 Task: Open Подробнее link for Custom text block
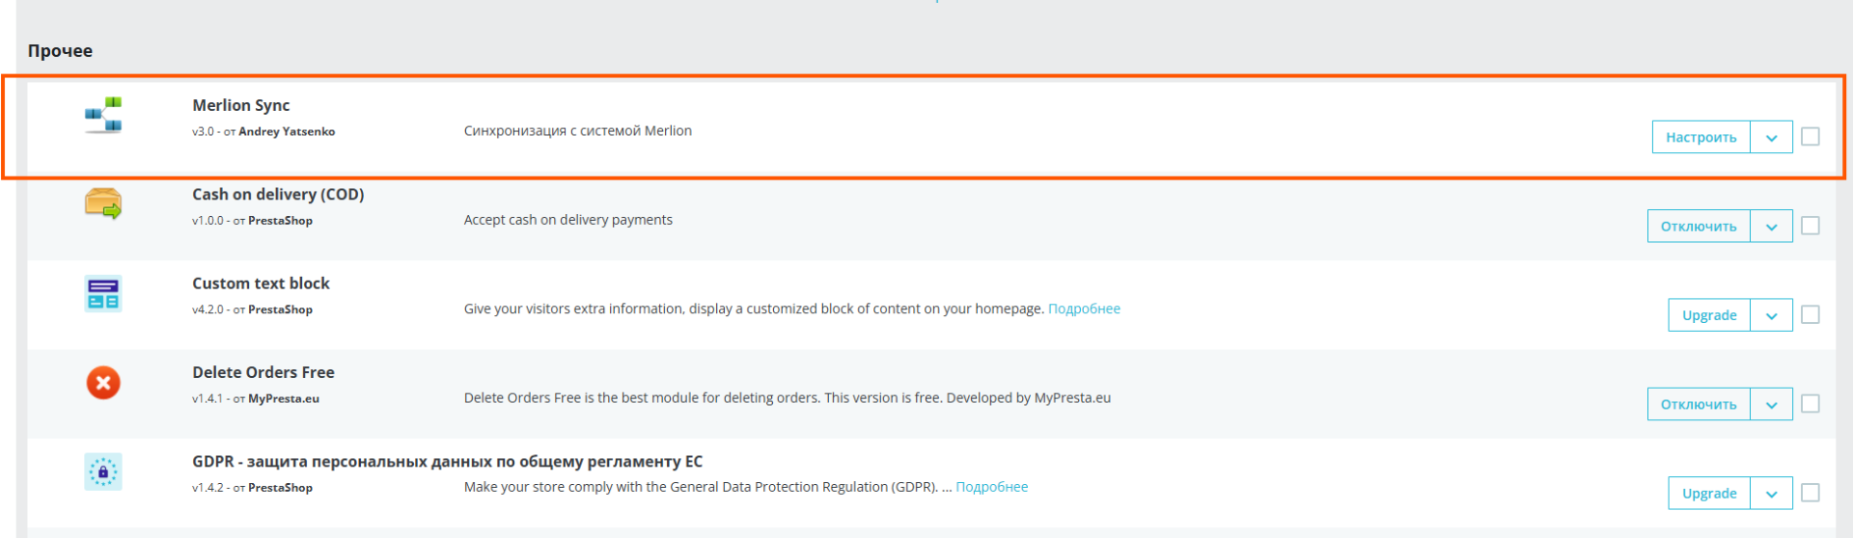(x=1084, y=309)
